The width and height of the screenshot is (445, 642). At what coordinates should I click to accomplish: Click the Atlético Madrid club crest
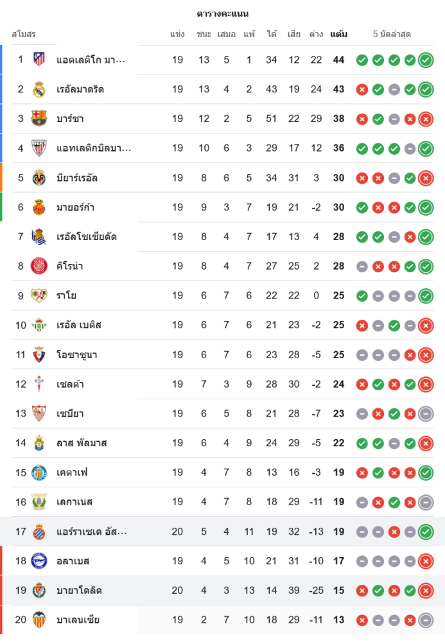(39, 60)
